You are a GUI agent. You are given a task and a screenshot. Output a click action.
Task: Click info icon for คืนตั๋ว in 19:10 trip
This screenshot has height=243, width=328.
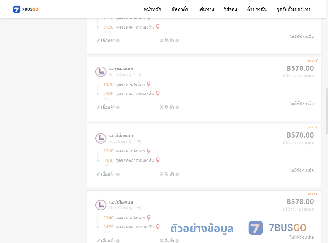click(177, 107)
